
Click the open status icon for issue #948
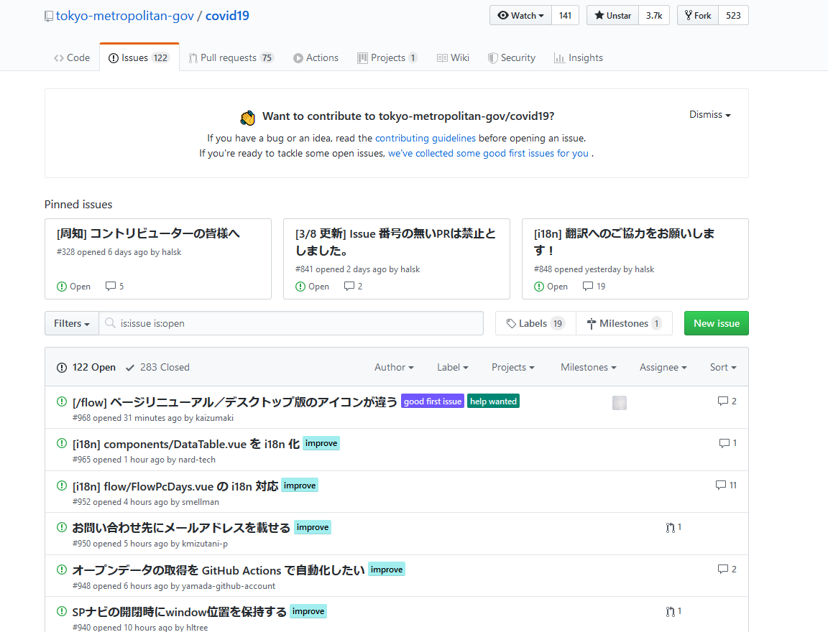pyautogui.click(x=61, y=570)
